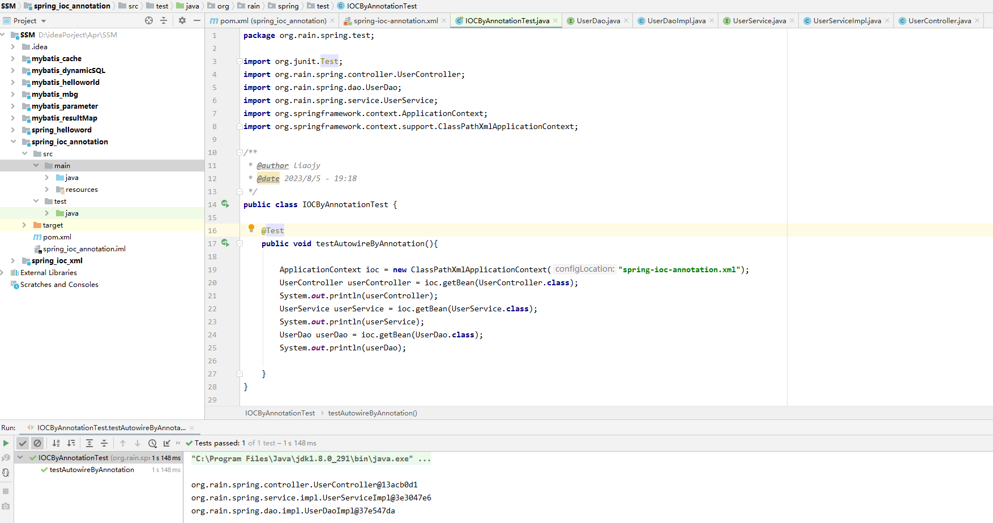993x523 pixels.
Task: Click the locate file crosshair icon in Project panel
Action: click(149, 20)
